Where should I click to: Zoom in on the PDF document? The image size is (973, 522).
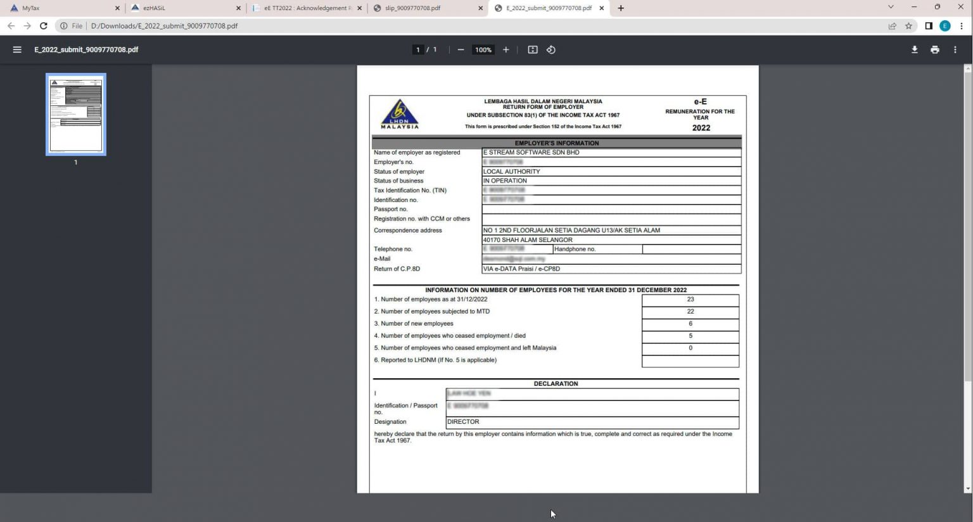pos(506,49)
